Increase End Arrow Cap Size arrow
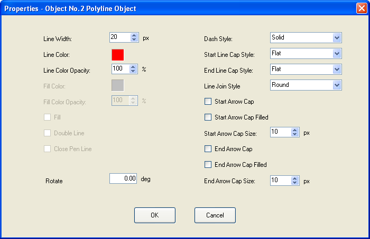The height and width of the screenshot is (239, 370). 295,178
